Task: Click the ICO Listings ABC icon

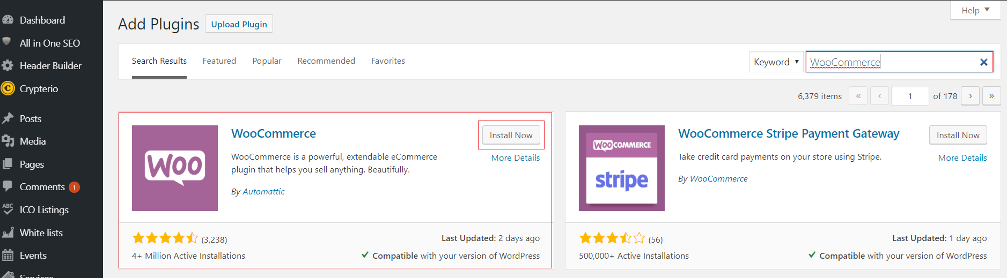Action: click(8, 209)
